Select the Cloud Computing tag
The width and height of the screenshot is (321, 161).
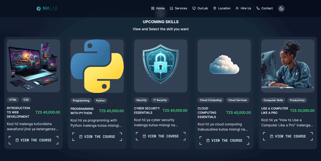tap(211, 100)
